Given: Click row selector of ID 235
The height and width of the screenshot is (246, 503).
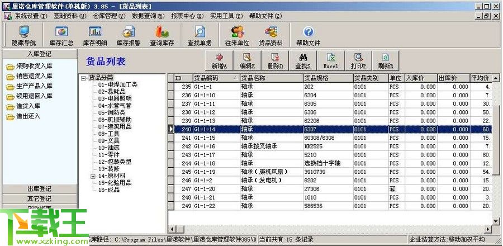Looking at the screenshot, I should pyautogui.click(x=171, y=87).
